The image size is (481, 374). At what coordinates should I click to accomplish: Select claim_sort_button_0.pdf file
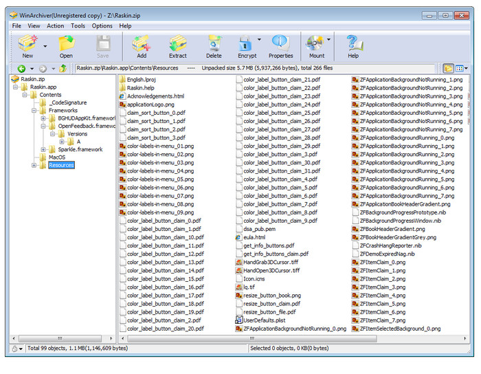pyautogui.click(x=156, y=113)
